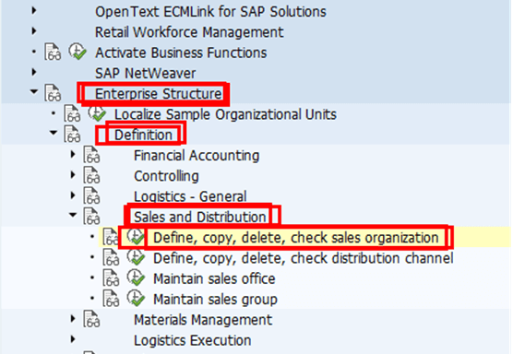513x354 pixels.
Task: Select the Logistics Execution entry
Action: tap(192, 340)
